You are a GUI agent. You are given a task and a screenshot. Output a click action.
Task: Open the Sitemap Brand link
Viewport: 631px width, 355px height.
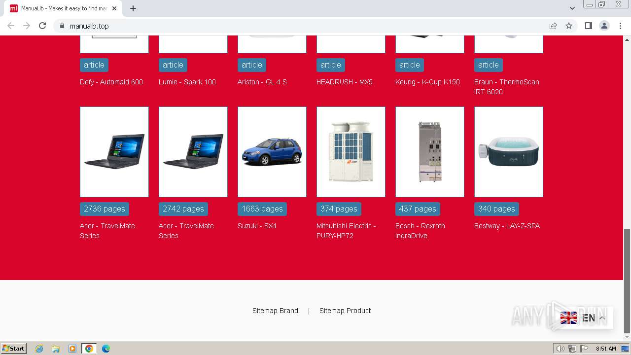coord(275,311)
